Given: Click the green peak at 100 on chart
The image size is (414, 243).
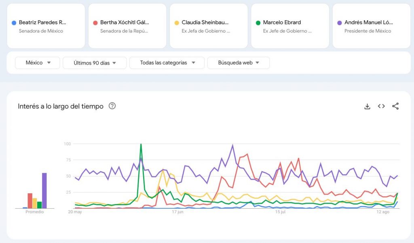Looking at the screenshot, I should 141,145.
